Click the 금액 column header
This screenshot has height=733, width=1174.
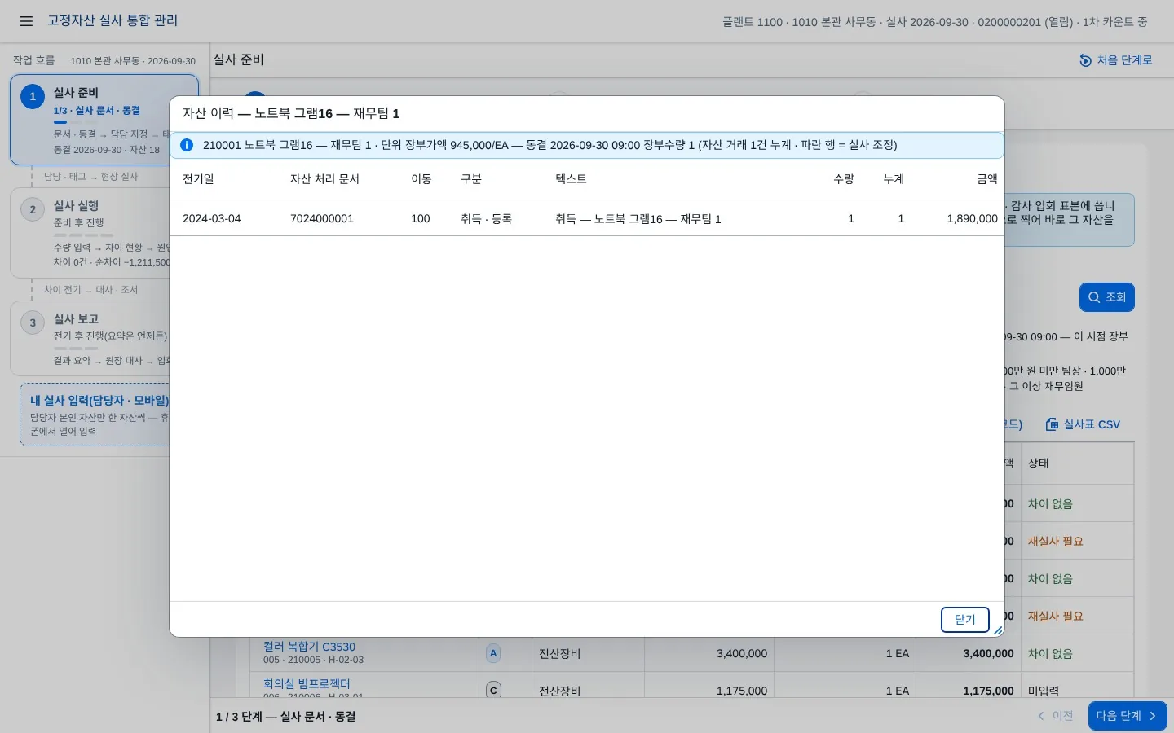(987, 179)
